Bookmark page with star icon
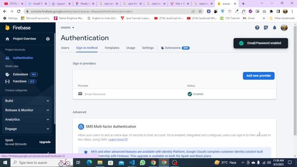297x167 pixels. (x=200, y=11)
